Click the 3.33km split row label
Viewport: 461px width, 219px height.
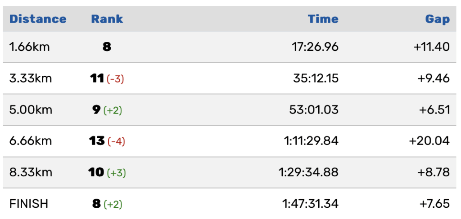31,79
